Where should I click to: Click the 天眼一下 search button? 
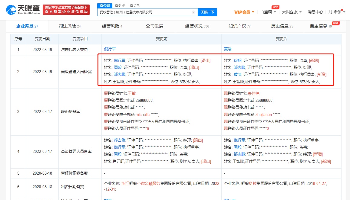207,12
